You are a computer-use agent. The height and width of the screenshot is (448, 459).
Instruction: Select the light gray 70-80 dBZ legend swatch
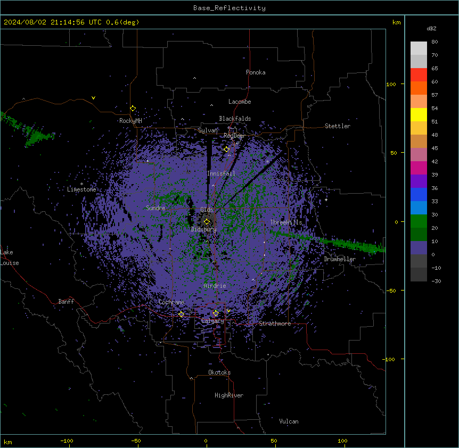(x=419, y=48)
